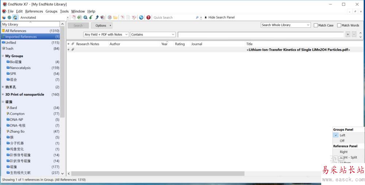The height and width of the screenshot is (185, 365).
Task: Click the Find Full Text toolbar icon
Action: point(103,18)
